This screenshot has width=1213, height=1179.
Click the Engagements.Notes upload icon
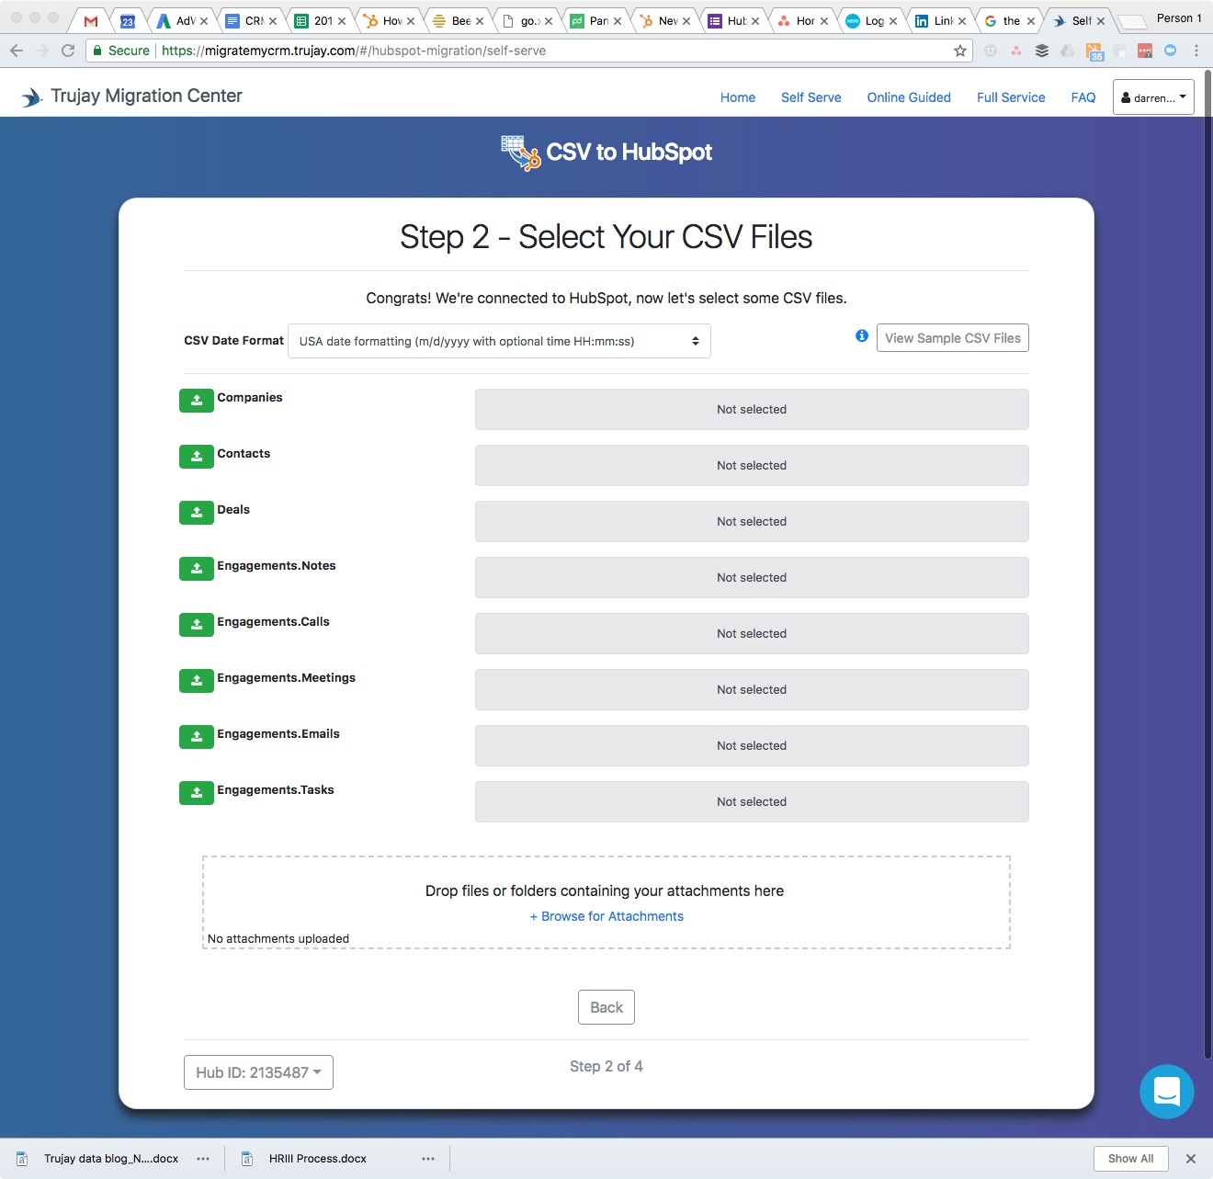[196, 569]
